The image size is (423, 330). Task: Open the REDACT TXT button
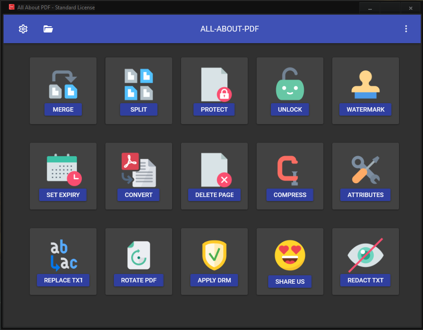coord(366,280)
